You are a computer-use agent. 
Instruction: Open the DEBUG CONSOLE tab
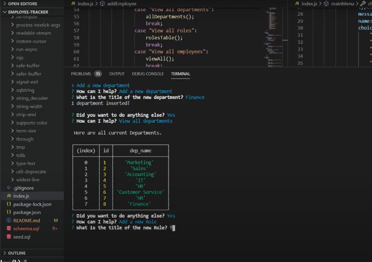(x=148, y=74)
